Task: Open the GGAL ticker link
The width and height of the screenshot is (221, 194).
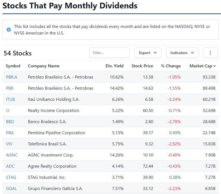Action: click(11, 189)
